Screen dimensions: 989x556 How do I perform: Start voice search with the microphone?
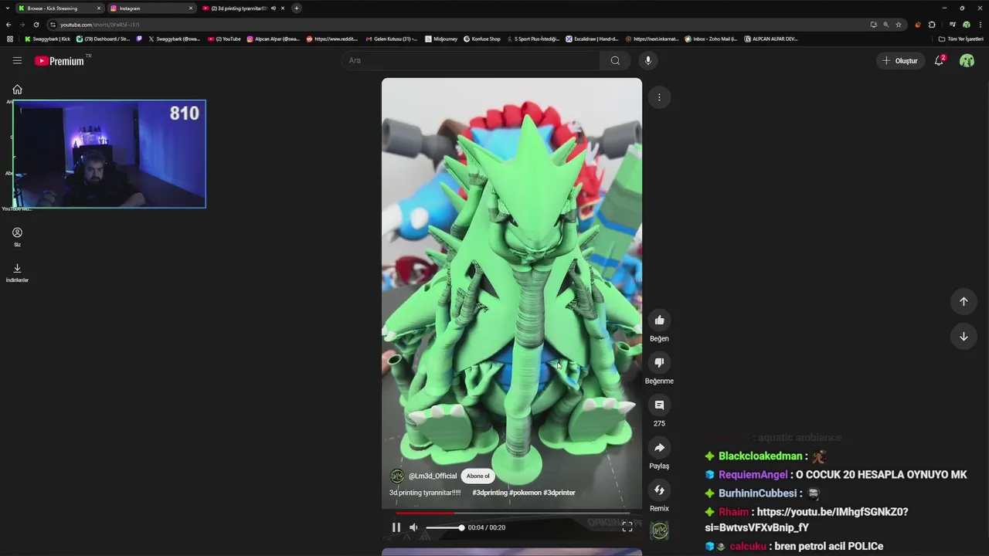point(648,60)
